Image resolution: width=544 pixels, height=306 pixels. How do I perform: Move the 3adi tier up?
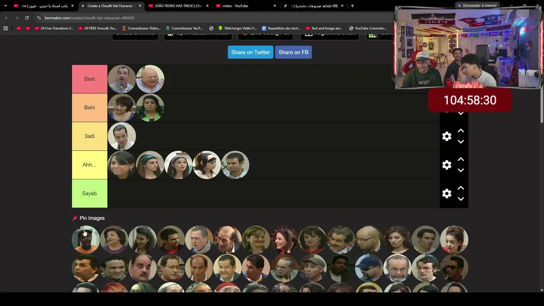pyautogui.click(x=461, y=131)
